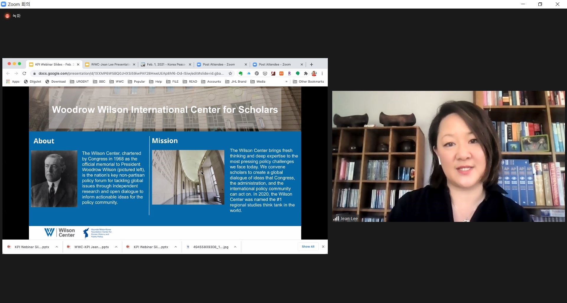
Task: Open 49455809308_1....jpg download
Action: tap(208, 247)
